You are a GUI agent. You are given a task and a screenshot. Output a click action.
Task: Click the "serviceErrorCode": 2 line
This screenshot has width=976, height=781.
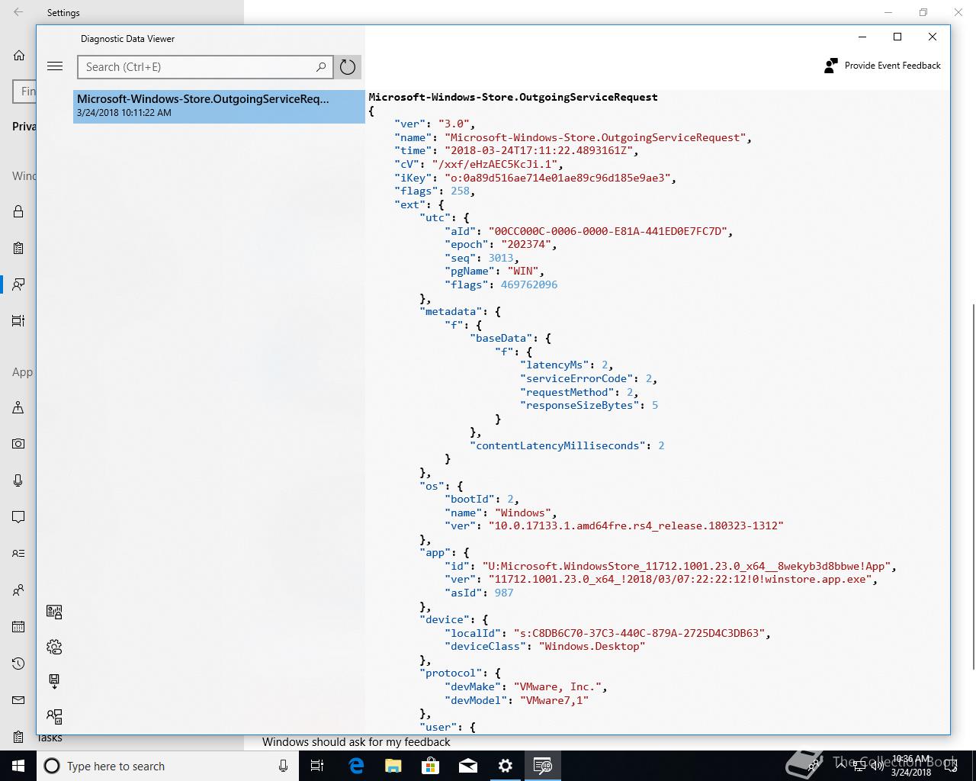[589, 378]
